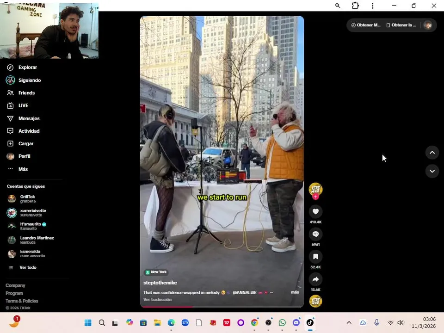Viewport: 444px width, 333px height.
Task: Open creator avatar above like button
Action: click(315, 189)
